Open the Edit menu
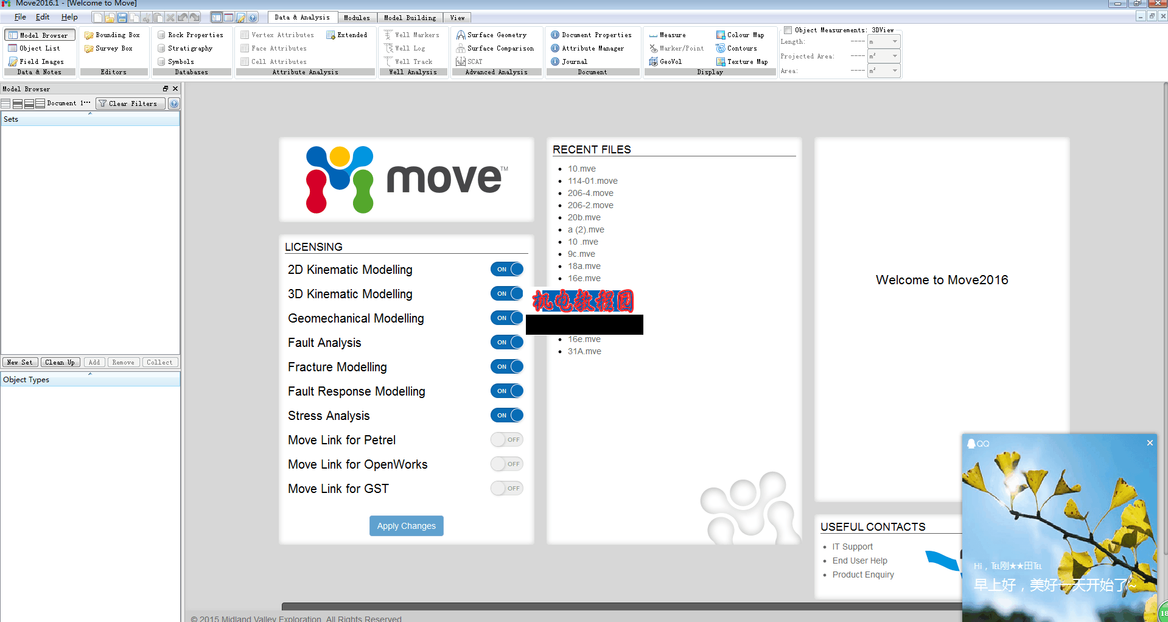The width and height of the screenshot is (1168, 622). coord(43,17)
